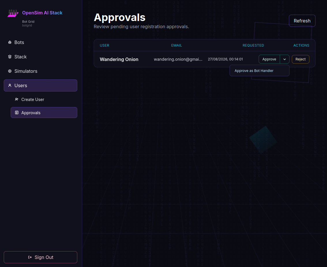Click the OpenSim AI Stack logo icon
Screen dimensions: 327x267
point(13,13)
